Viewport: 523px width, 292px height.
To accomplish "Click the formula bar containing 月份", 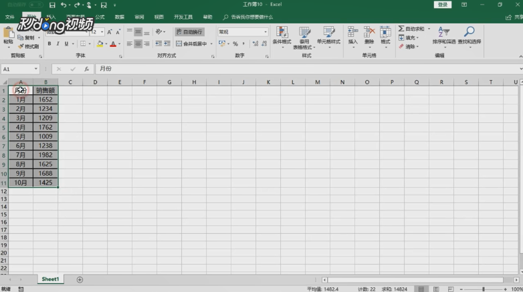I will point(307,69).
